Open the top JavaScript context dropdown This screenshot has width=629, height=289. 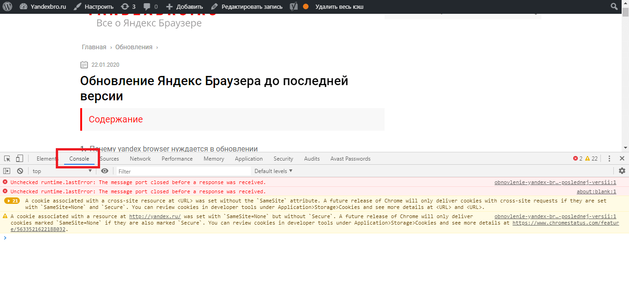point(63,171)
